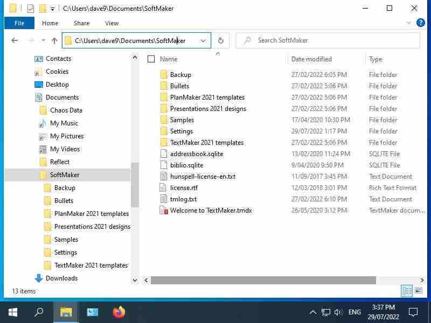Click the Refresh button beside address bar
This screenshot has height=323, width=431.
click(x=220, y=40)
